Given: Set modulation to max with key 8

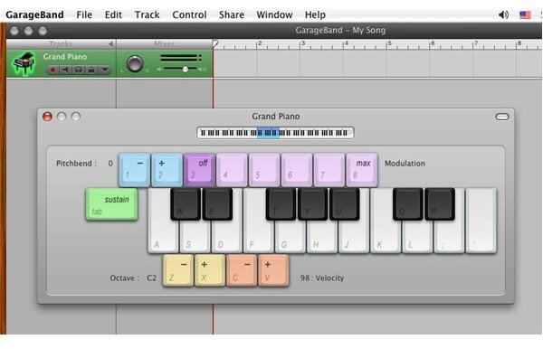Looking at the screenshot, I should coord(361,169).
